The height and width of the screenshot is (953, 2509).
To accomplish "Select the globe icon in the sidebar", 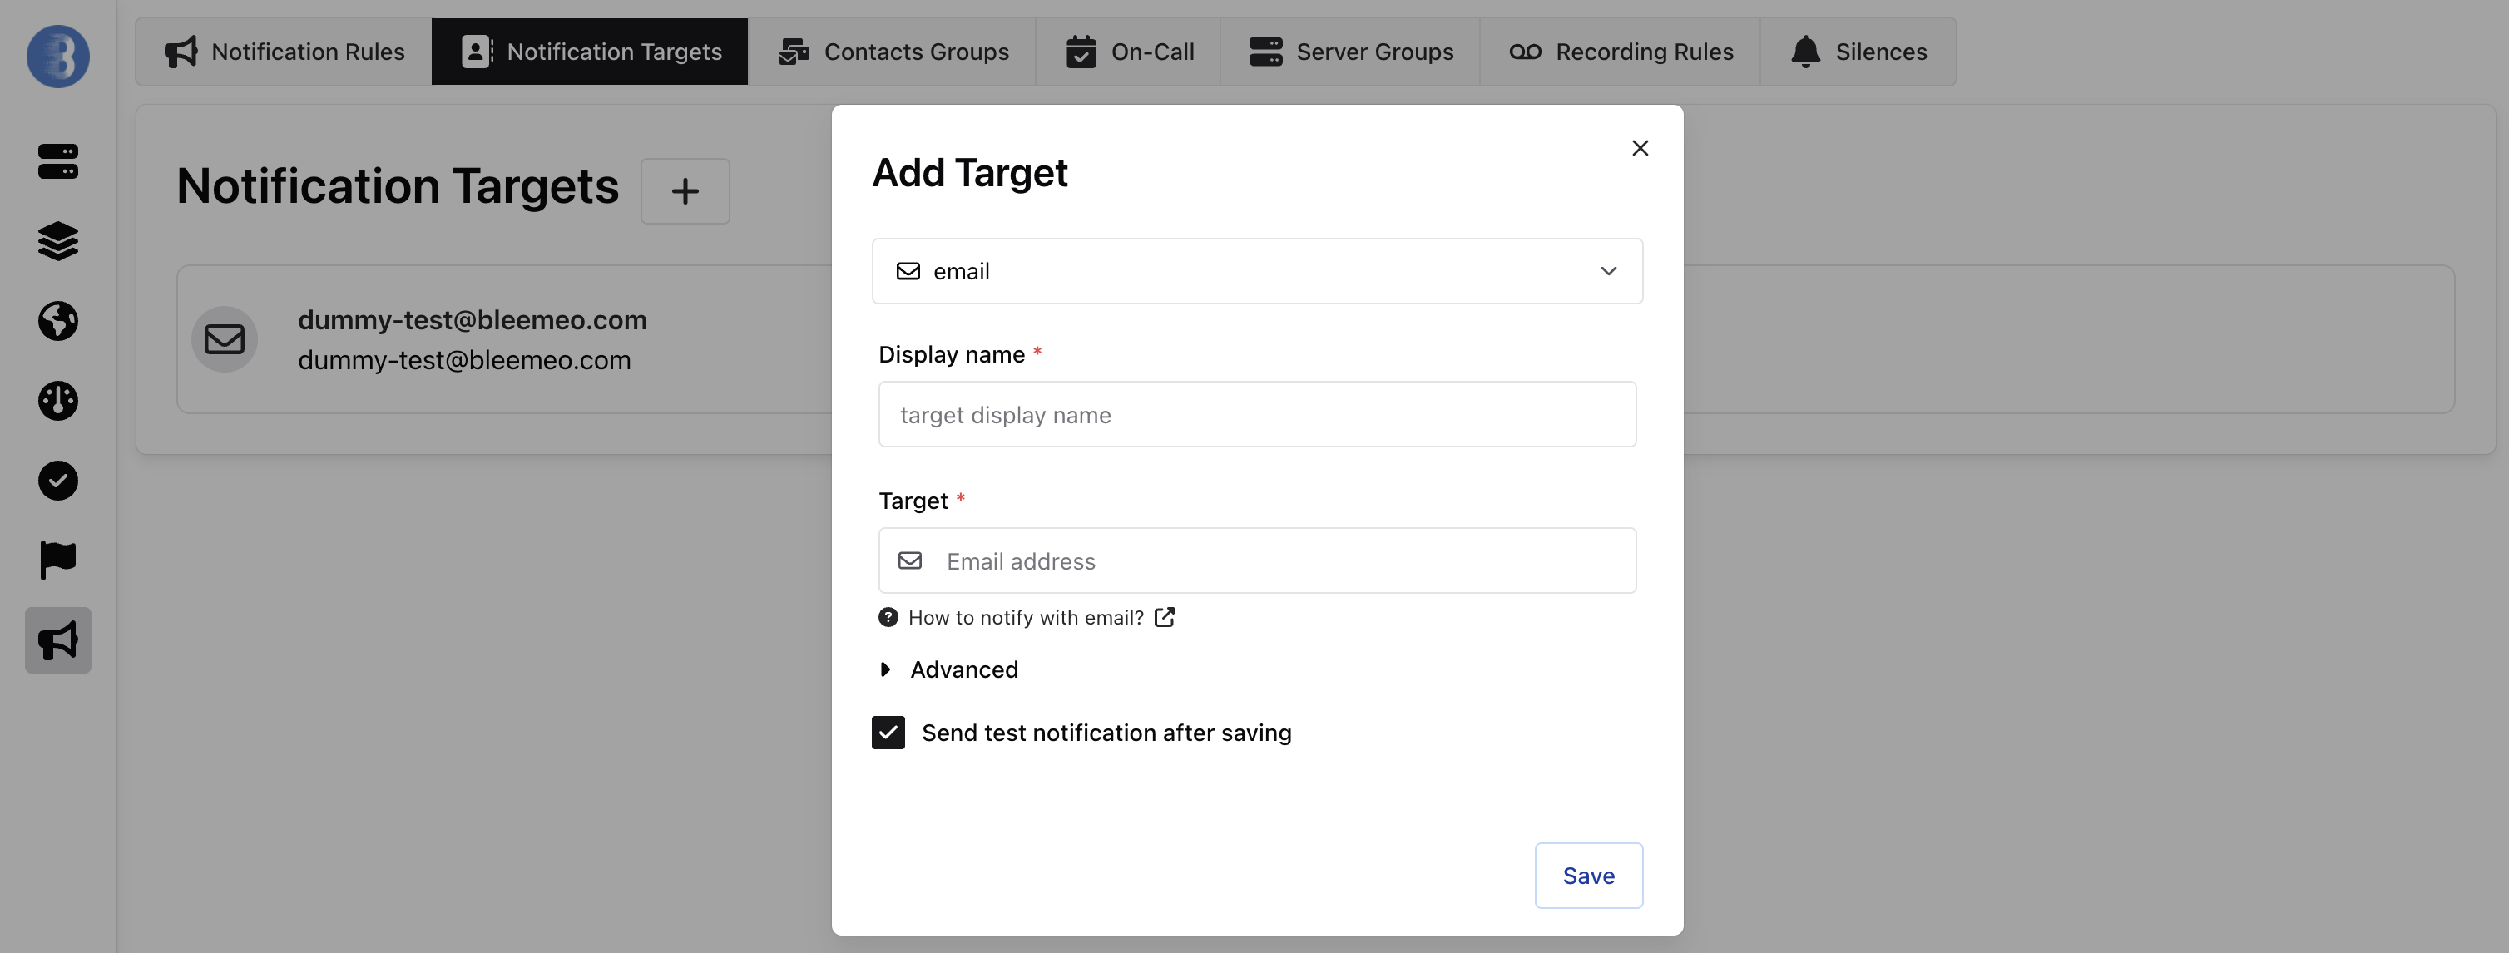I will [57, 322].
